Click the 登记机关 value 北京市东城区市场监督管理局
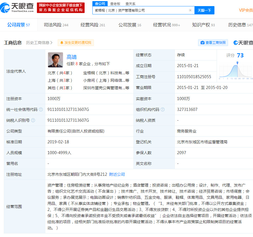 click(x=202, y=142)
